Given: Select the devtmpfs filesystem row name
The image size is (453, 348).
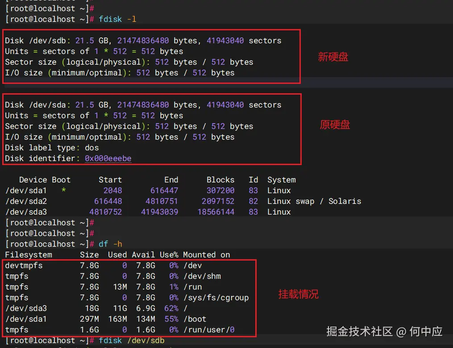Looking at the screenshot, I should (24, 266).
